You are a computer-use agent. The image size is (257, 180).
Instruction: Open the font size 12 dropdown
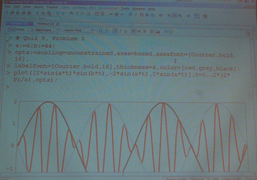(103, 31)
